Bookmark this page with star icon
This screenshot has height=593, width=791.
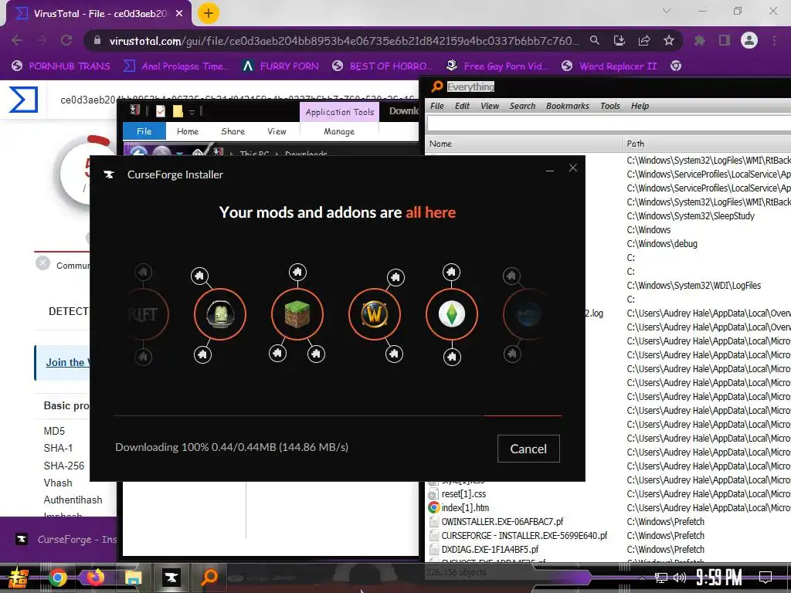pyautogui.click(x=668, y=40)
